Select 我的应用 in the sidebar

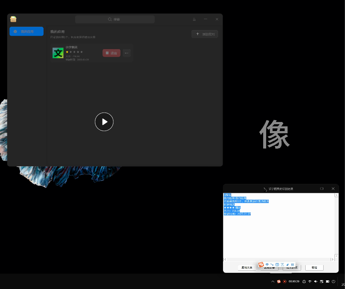point(26,31)
